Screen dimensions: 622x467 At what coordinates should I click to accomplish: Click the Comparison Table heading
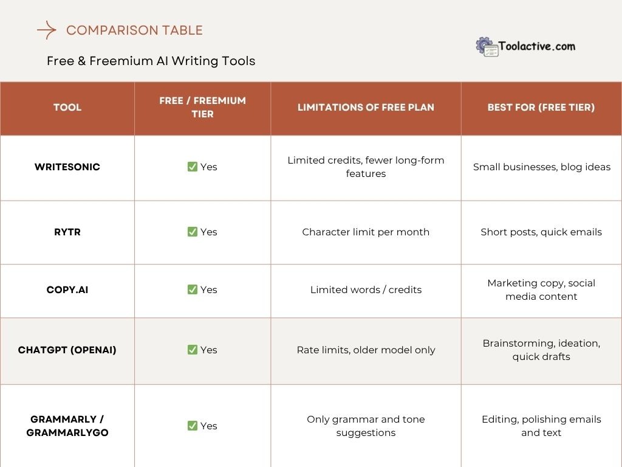click(x=134, y=30)
